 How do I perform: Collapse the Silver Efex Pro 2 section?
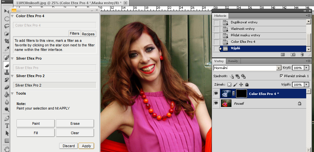(x=12, y=76)
